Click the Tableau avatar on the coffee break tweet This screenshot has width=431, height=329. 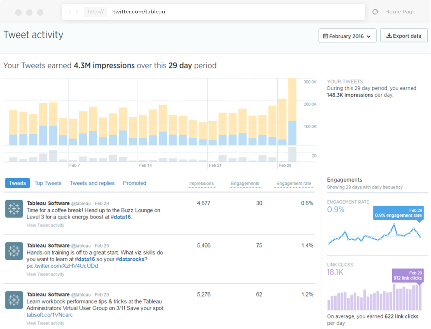tap(14, 209)
